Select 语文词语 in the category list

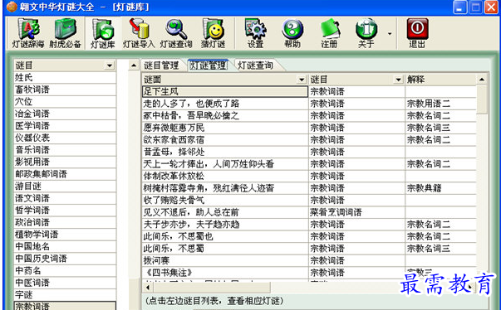65,198
